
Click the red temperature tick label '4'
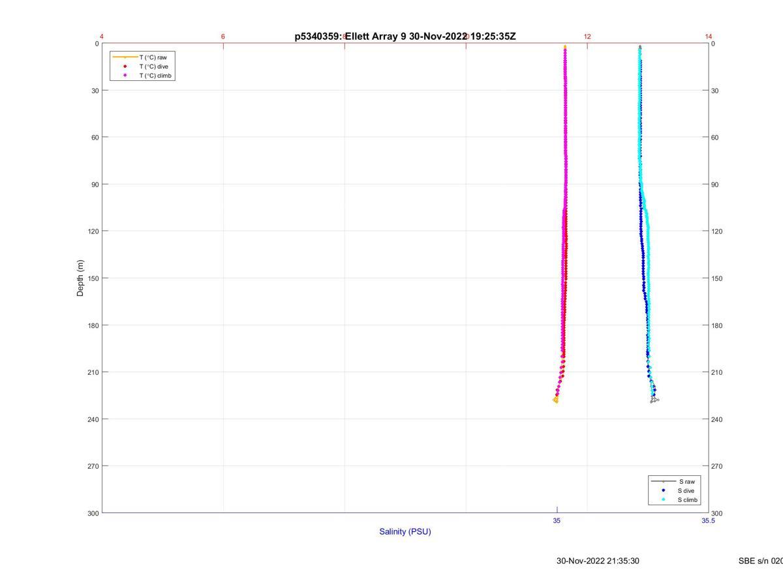102,37
